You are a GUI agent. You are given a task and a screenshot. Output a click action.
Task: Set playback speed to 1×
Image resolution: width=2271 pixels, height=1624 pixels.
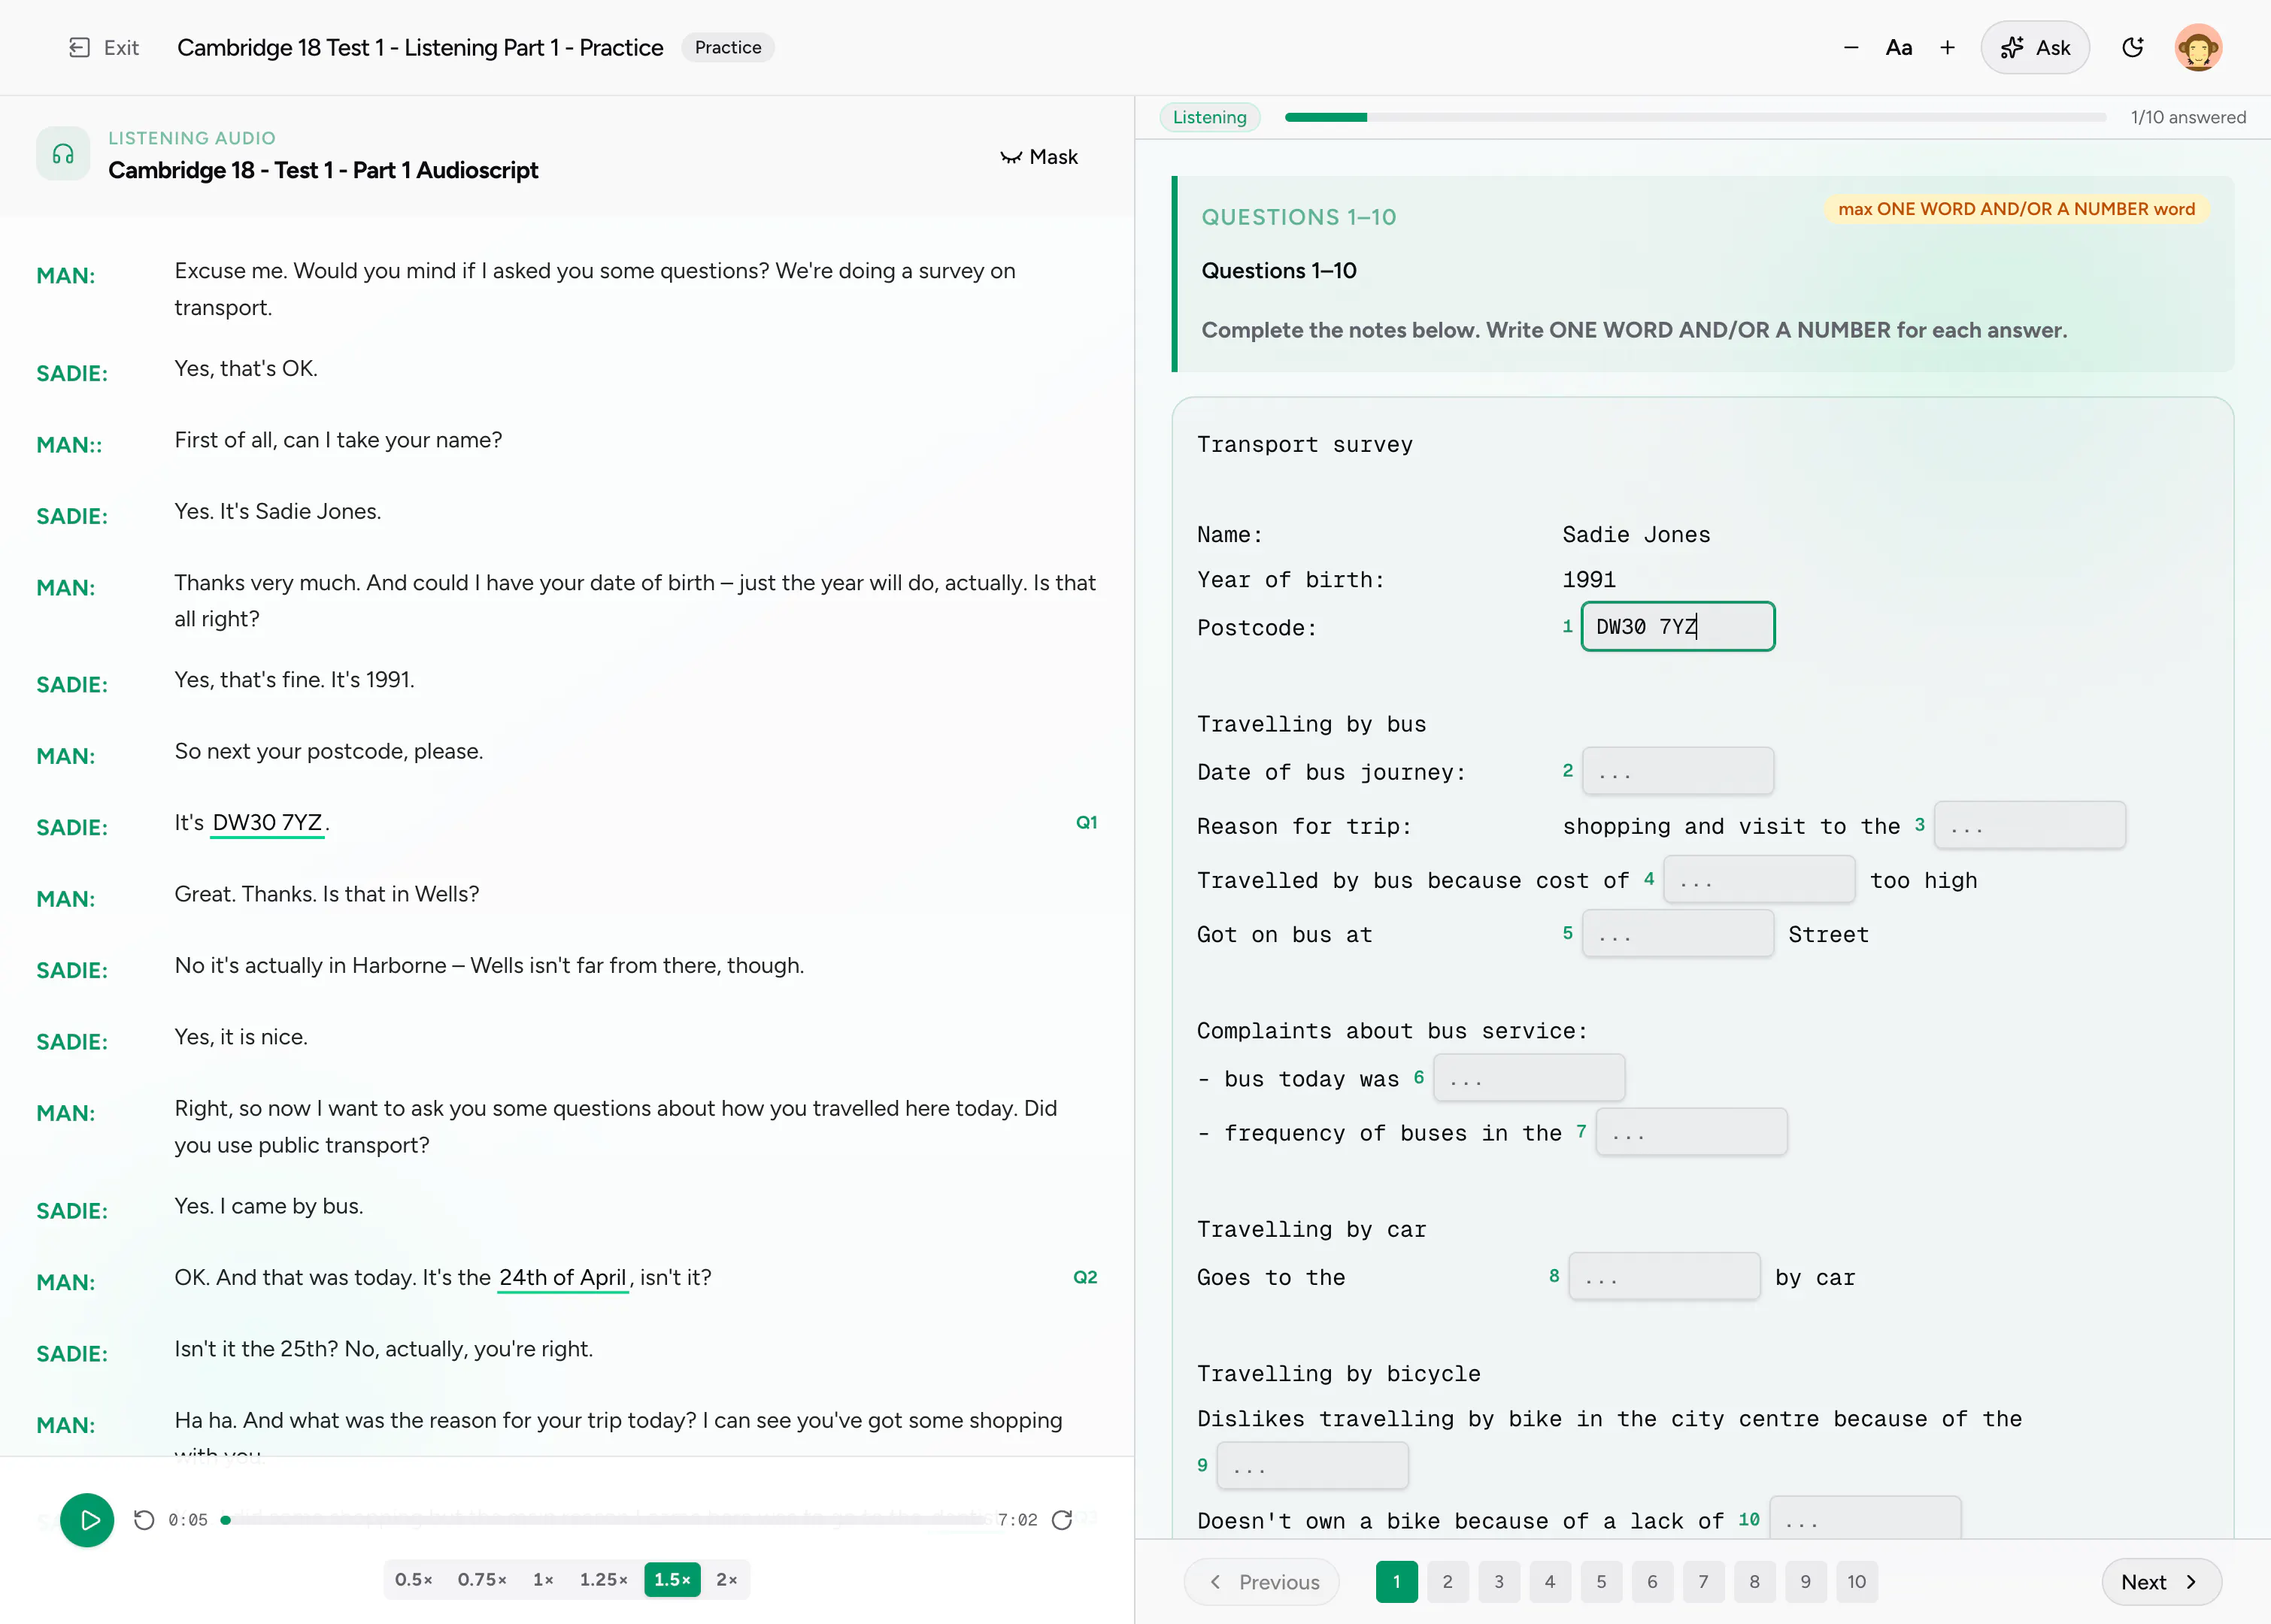tap(543, 1580)
